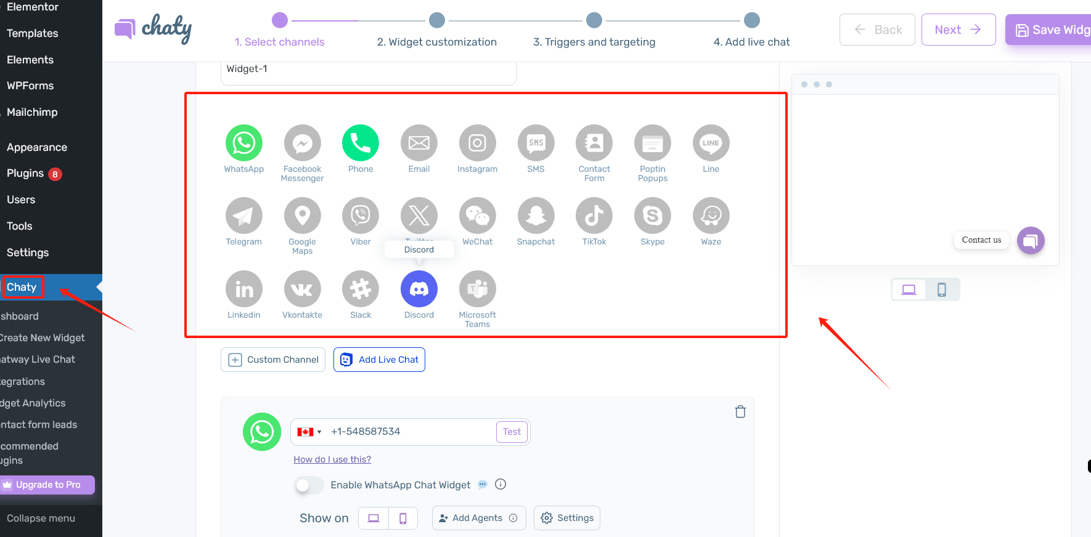Switch preview to mobile view
Viewport: 1091px width, 537px height.
pos(942,289)
